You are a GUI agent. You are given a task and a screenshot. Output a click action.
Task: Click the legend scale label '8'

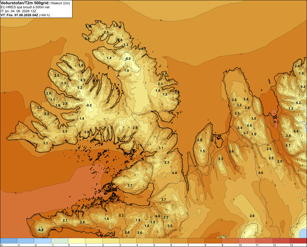pyautogui.click(x=205, y=245)
